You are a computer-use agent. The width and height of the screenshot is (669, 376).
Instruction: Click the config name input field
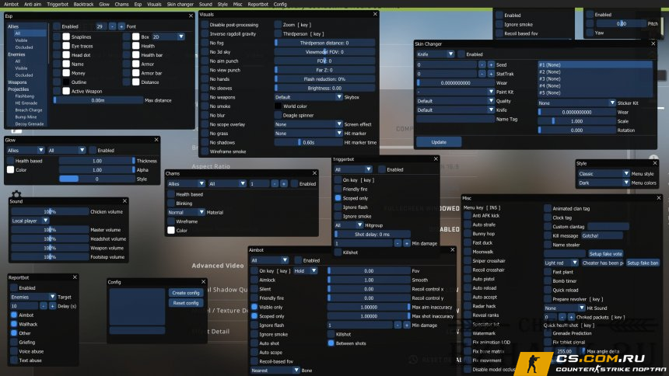[137, 330]
